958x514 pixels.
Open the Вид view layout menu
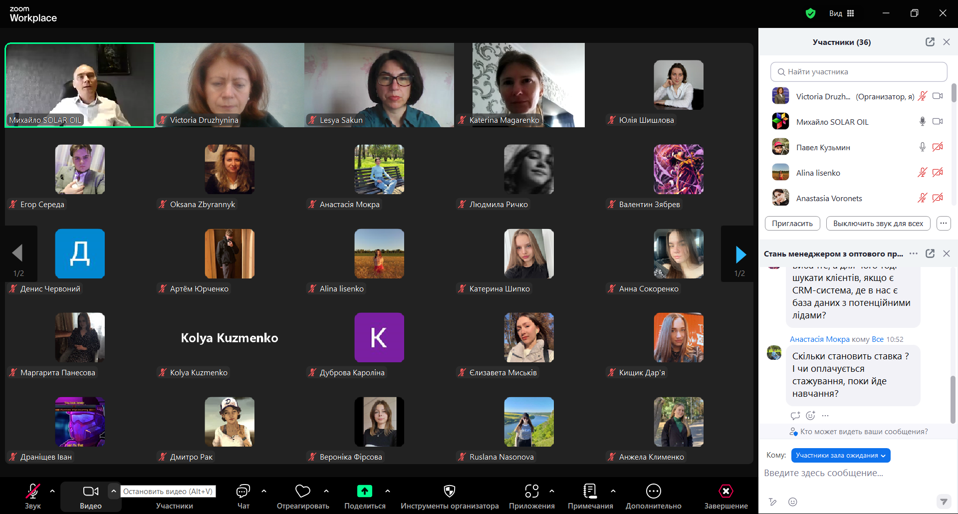(x=842, y=13)
